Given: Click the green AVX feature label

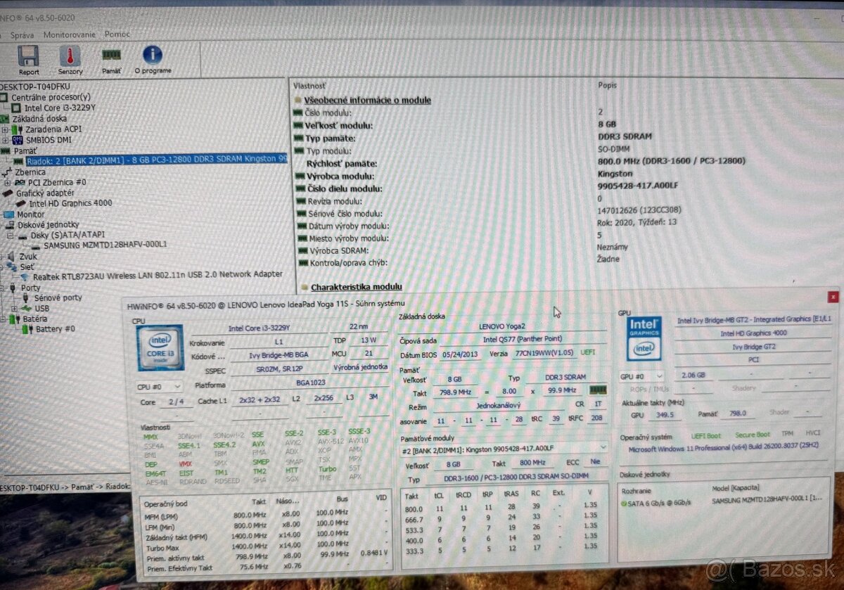Looking at the screenshot, I should [x=258, y=444].
